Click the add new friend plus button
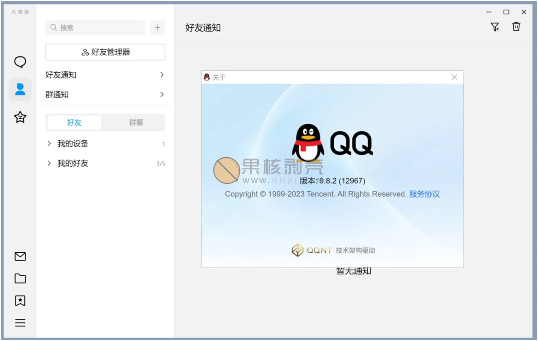Image resolution: width=538 pixels, height=341 pixels. point(157,27)
